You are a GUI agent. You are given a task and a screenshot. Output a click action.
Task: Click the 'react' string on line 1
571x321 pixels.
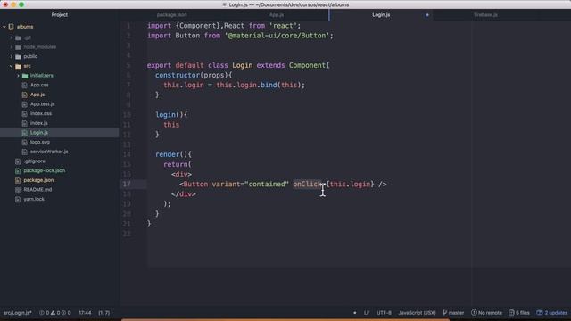283,26
